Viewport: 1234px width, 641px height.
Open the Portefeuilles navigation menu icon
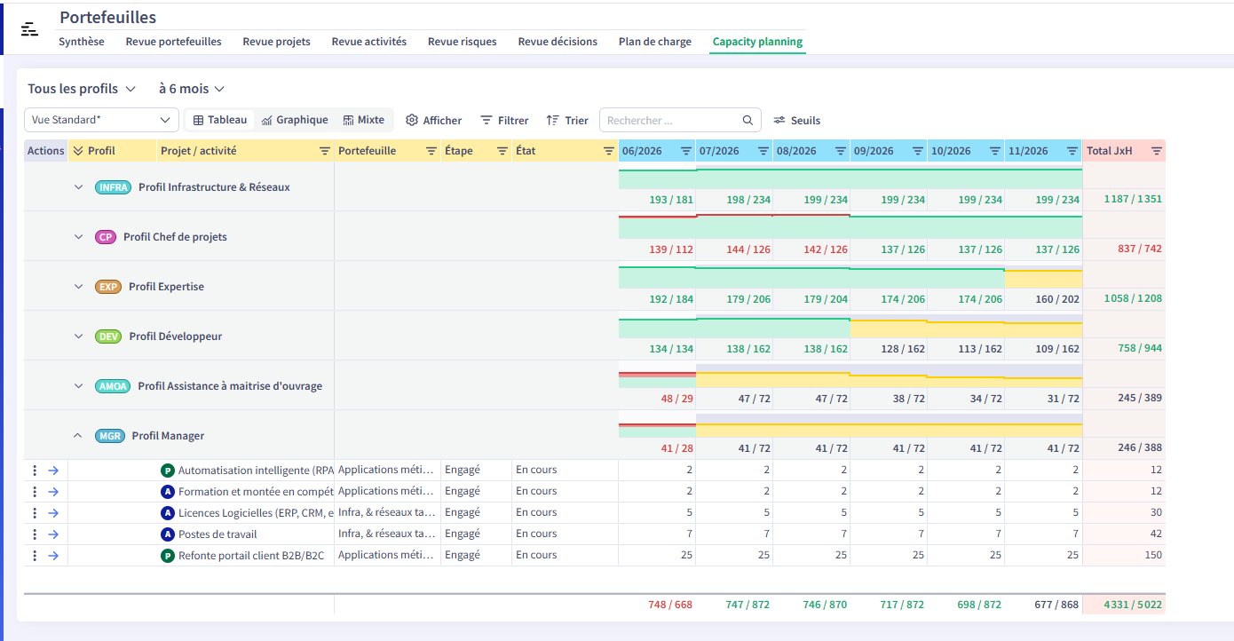coord(30,29)
